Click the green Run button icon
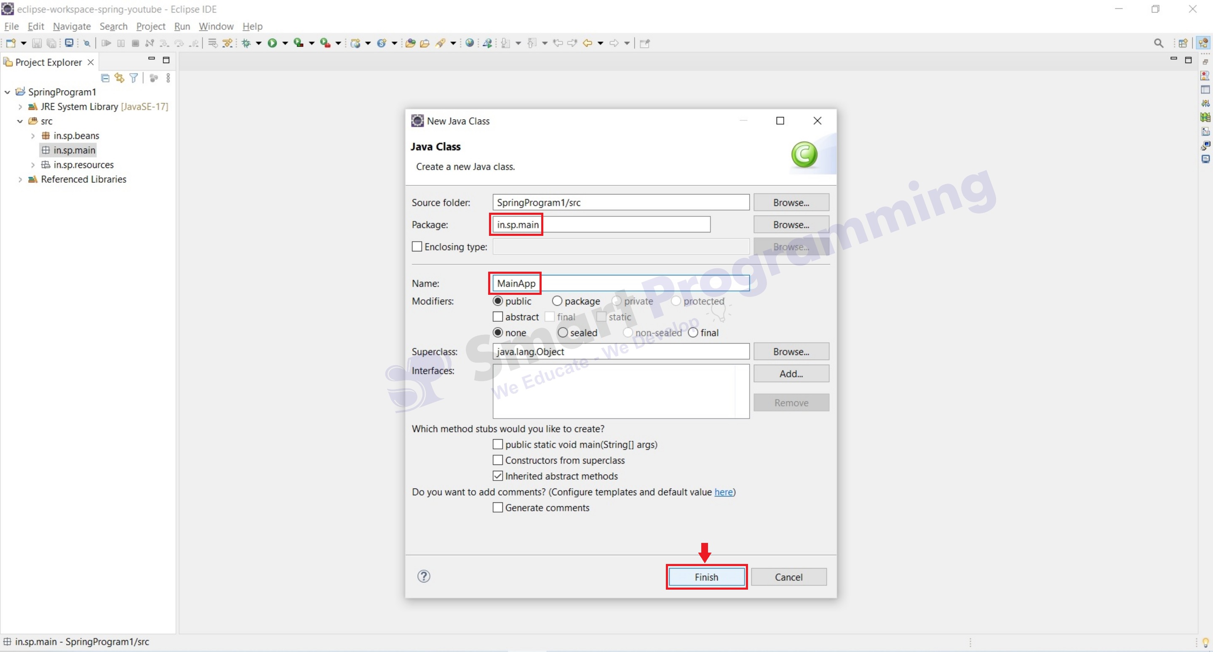Screen dimensions: 1213x652 coord(272,43)
